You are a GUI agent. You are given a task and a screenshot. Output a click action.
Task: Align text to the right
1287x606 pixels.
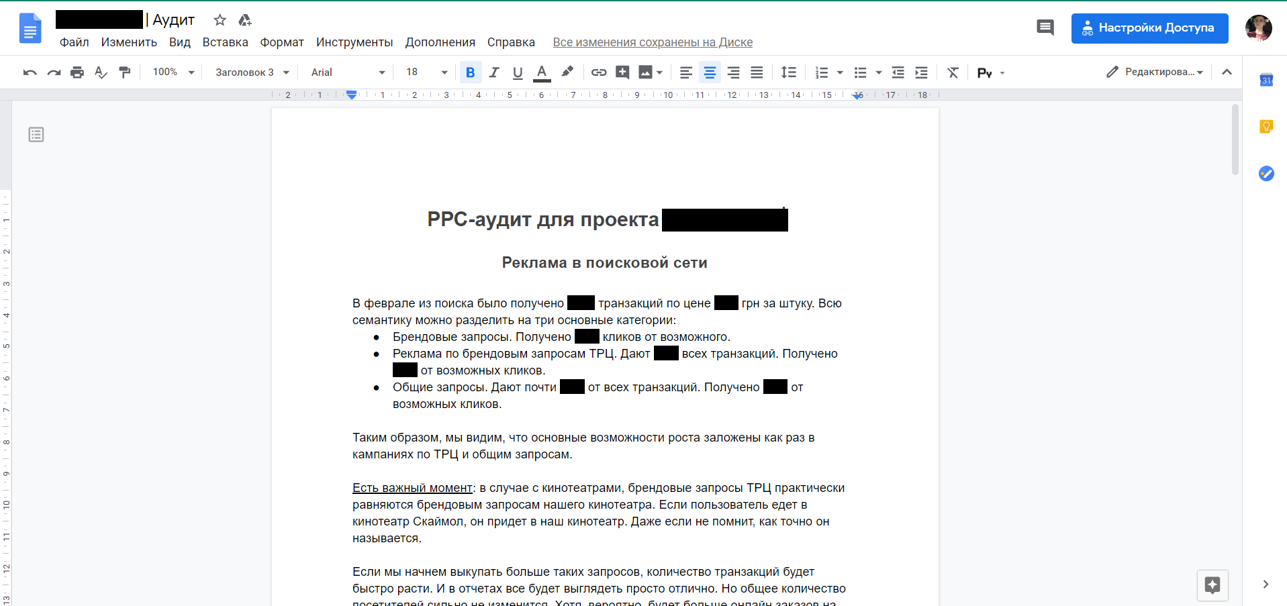[733, 72]
